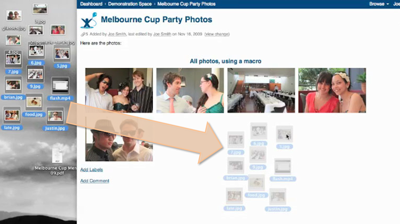Screen dimensions: 400x224
Task: Select the justin.jpg desktop file icon
Action: click(x=55, y=116)
